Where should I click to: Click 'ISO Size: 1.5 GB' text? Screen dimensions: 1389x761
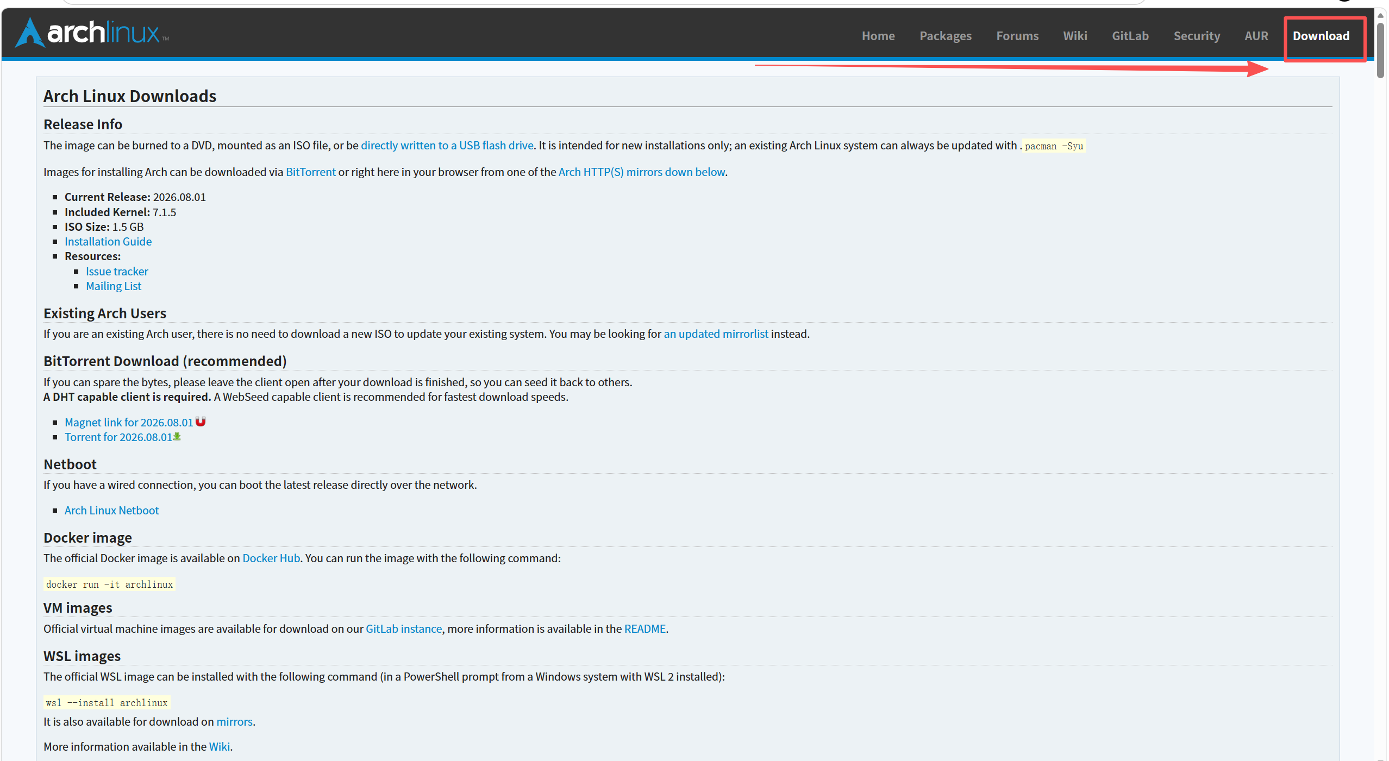[x=104, y=227]
